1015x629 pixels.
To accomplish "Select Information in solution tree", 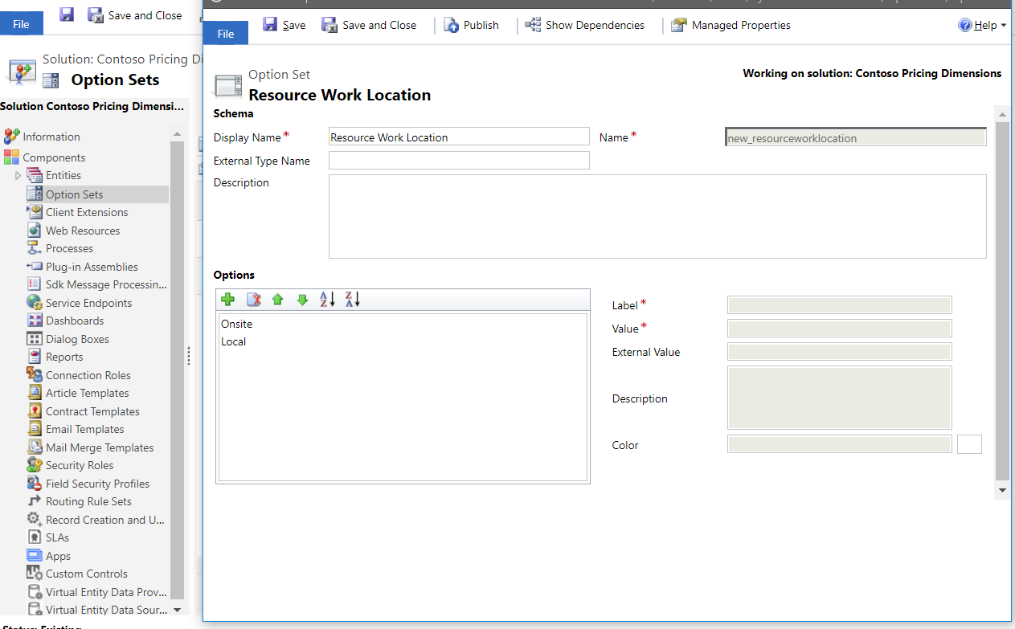I will [51, 137].
